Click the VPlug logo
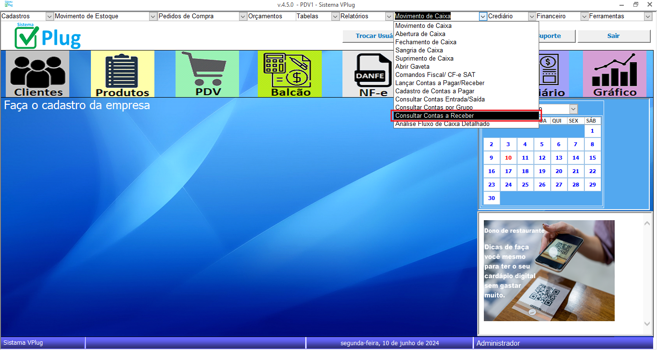 point(48,36)
